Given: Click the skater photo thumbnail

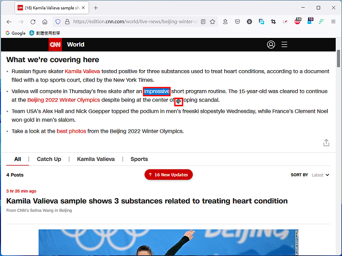Looking at the screenshot, I should click(168, 242).
